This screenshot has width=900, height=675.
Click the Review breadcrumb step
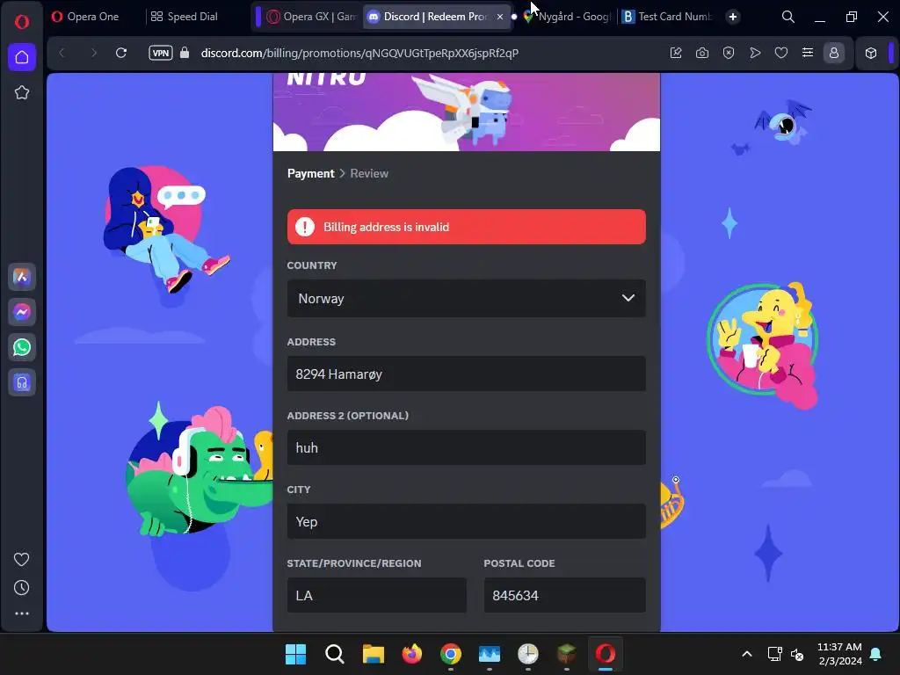tap(369, 173)
